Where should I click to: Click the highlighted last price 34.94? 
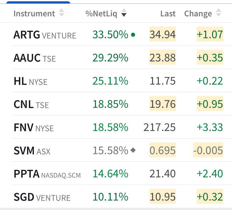click(163, 35)
